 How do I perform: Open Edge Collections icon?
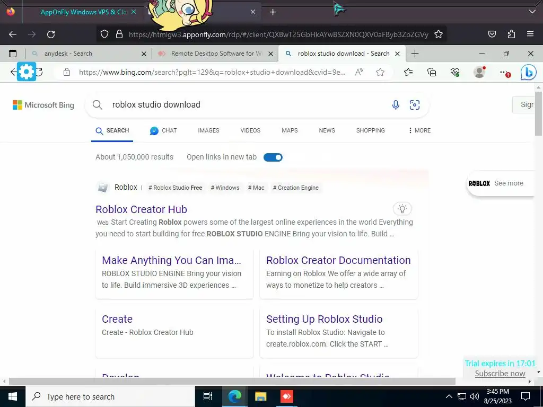coord(432,72)
